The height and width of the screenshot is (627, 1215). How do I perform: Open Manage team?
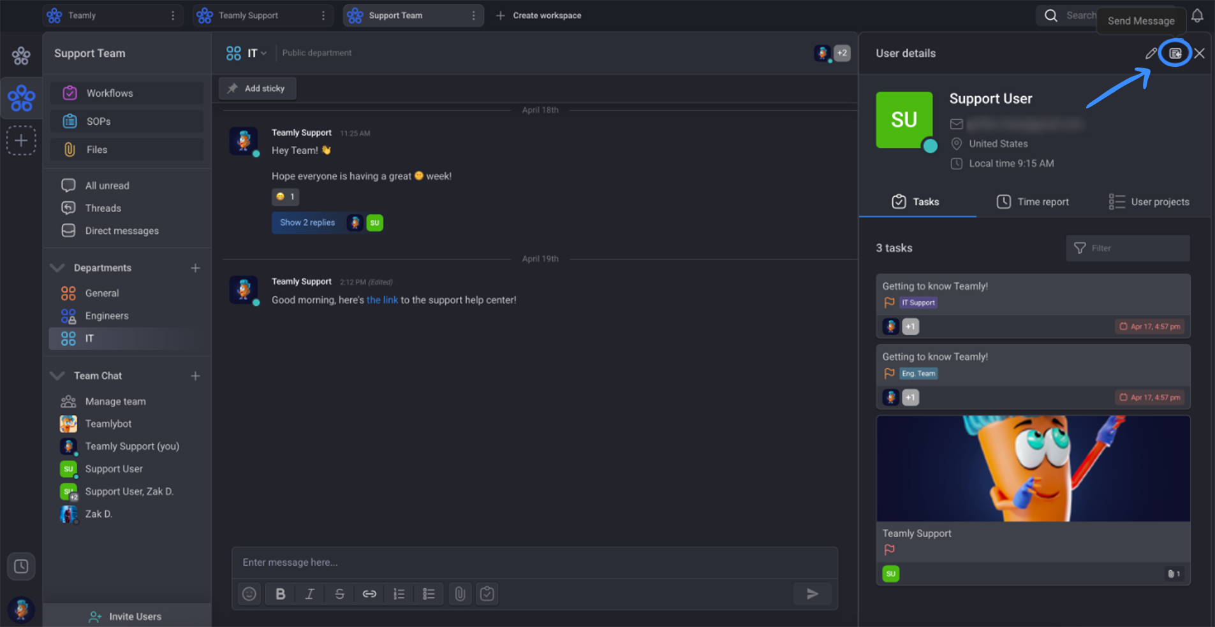(115, 401)
